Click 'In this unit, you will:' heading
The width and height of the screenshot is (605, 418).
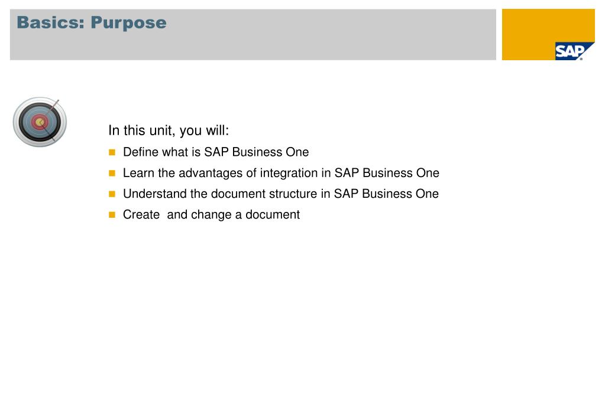[169, 130]
